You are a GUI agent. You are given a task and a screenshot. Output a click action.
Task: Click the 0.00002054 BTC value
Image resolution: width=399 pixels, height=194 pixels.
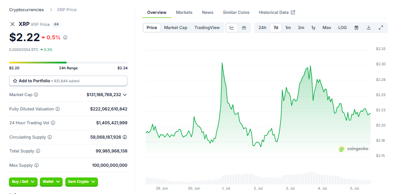point(24,50)
